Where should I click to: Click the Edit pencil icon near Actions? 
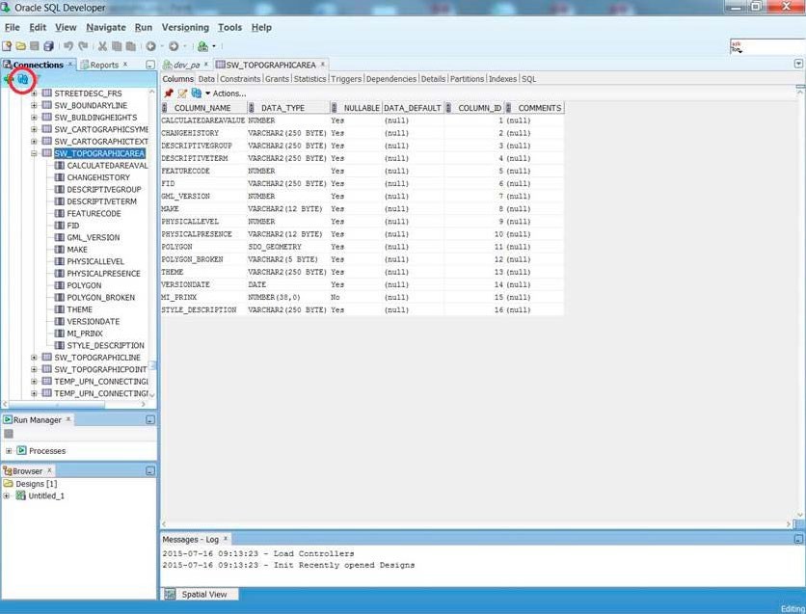[183, 93]
